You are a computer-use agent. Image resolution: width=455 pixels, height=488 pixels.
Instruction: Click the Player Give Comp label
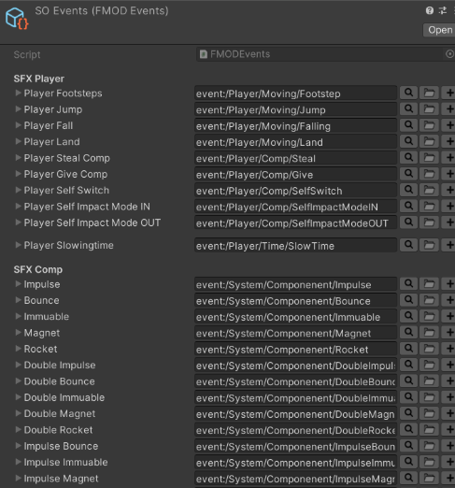coord(65,174)
